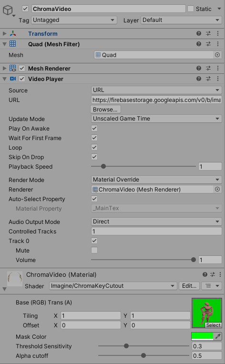
Task: Click the Alpha cutoff slider handle
Action: (143, 355)
